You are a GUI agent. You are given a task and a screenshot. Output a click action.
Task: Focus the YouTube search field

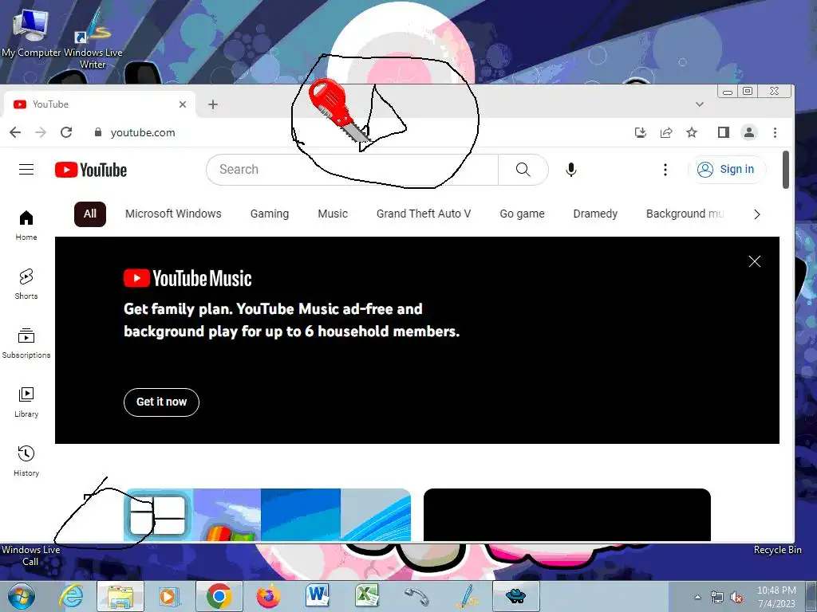tap(352, 170)
